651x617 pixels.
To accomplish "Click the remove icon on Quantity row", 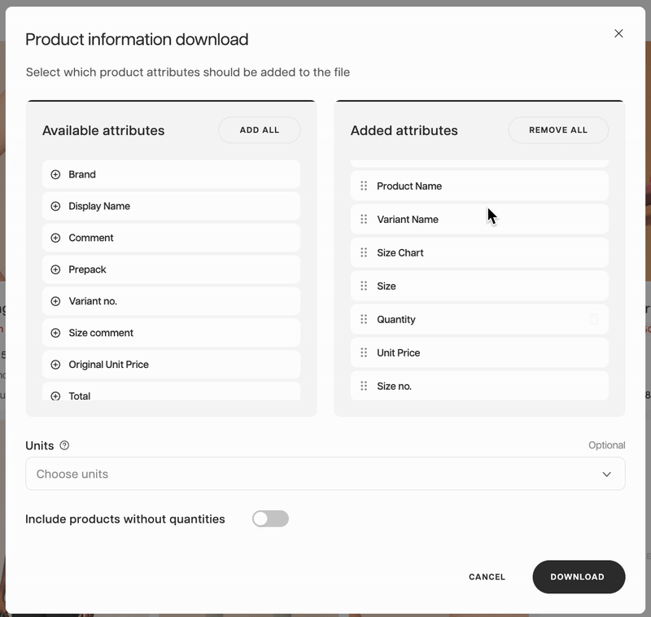I will (x=593, y=320).
